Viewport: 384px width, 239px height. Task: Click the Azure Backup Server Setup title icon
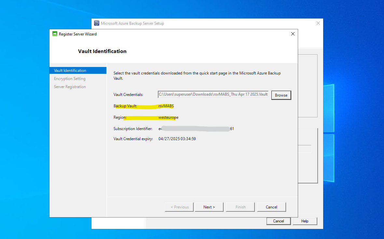coord(97,23)
